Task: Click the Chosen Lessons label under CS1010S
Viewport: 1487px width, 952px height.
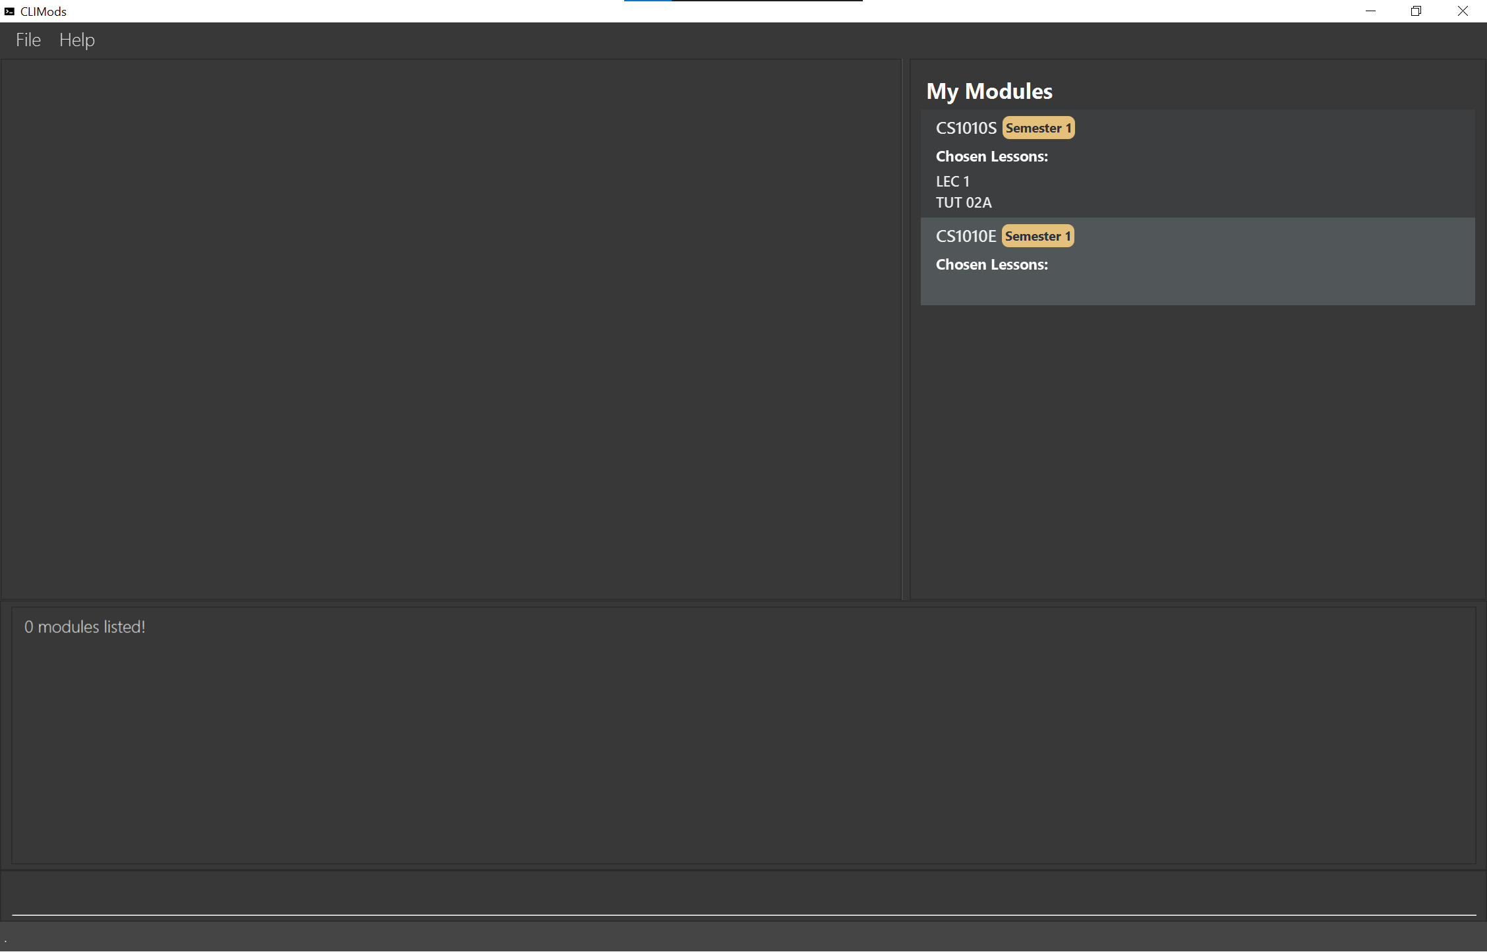Action: pyautogui.click(x=991, y=156)
